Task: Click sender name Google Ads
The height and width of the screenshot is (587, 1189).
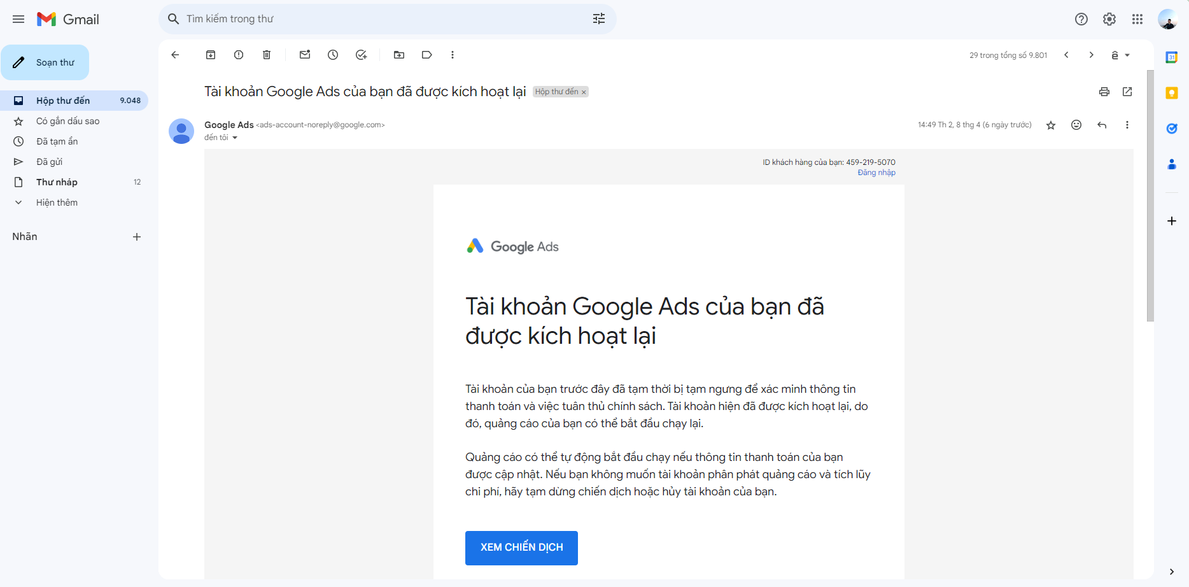Action: pyautogui.click(x=229, y=125)
